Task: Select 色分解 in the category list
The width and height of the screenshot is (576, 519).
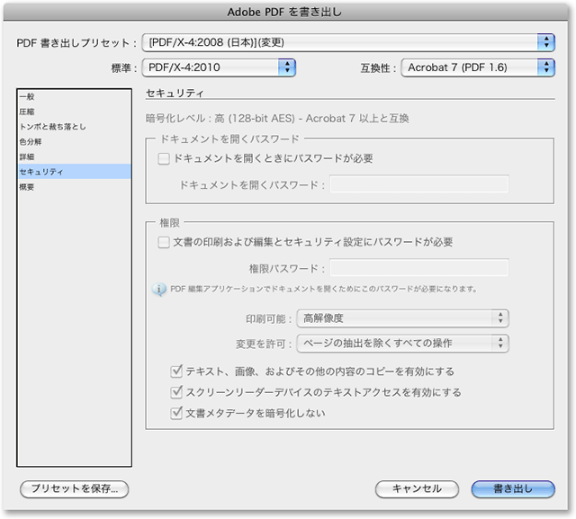Action: tap(30, 141)
